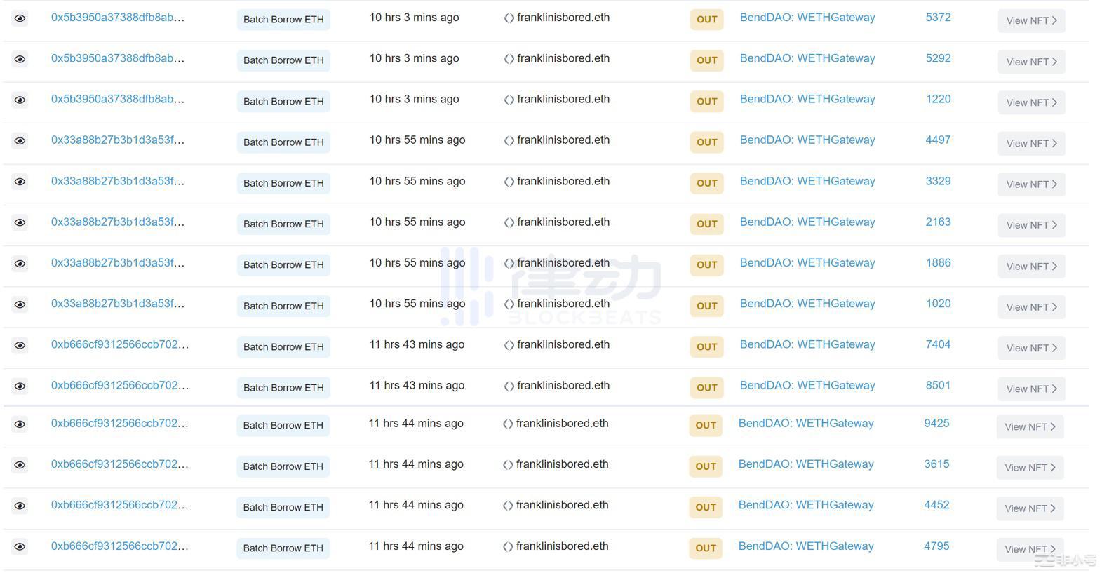
Task: Click the eye icon in token 4452 row
Action: (20, 506)
